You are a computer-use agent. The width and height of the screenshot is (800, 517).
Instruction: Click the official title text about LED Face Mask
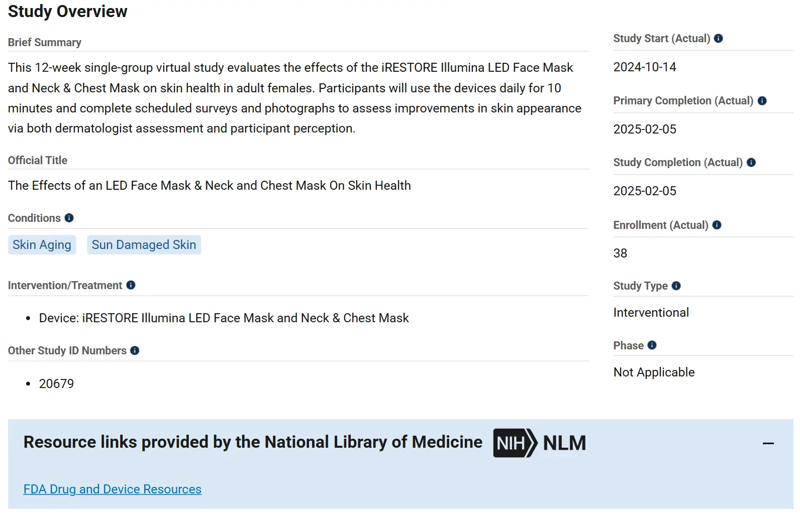(210, 185)
